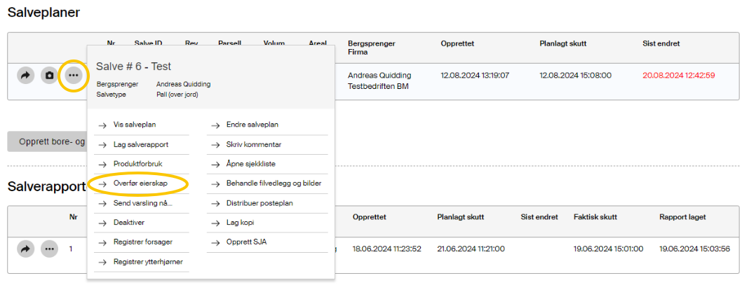Select Vis salveplan from the menu

click(x=135, y=125)
